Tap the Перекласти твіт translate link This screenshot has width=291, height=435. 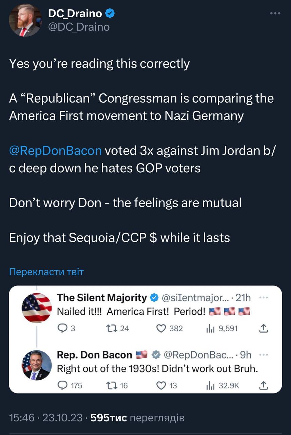pos(46,272)
